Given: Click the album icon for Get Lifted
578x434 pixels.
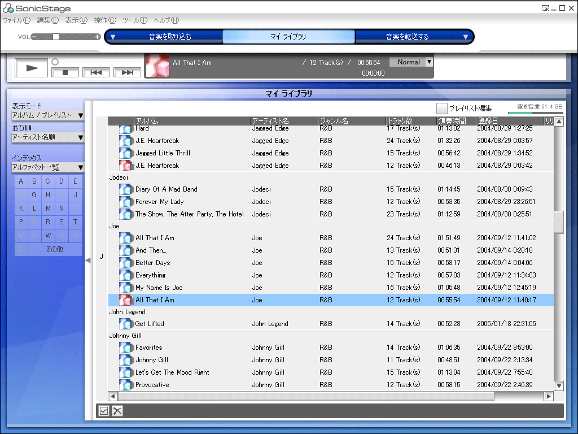Looking at the screenshot, I should pos(125,324).
